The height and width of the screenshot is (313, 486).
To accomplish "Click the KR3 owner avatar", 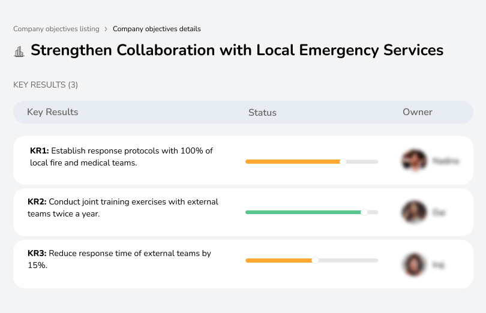I will (x=414, y=264).
